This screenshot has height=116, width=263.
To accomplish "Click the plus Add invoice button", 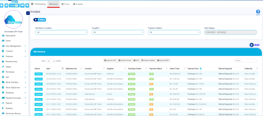I will (x=254, y=45).
